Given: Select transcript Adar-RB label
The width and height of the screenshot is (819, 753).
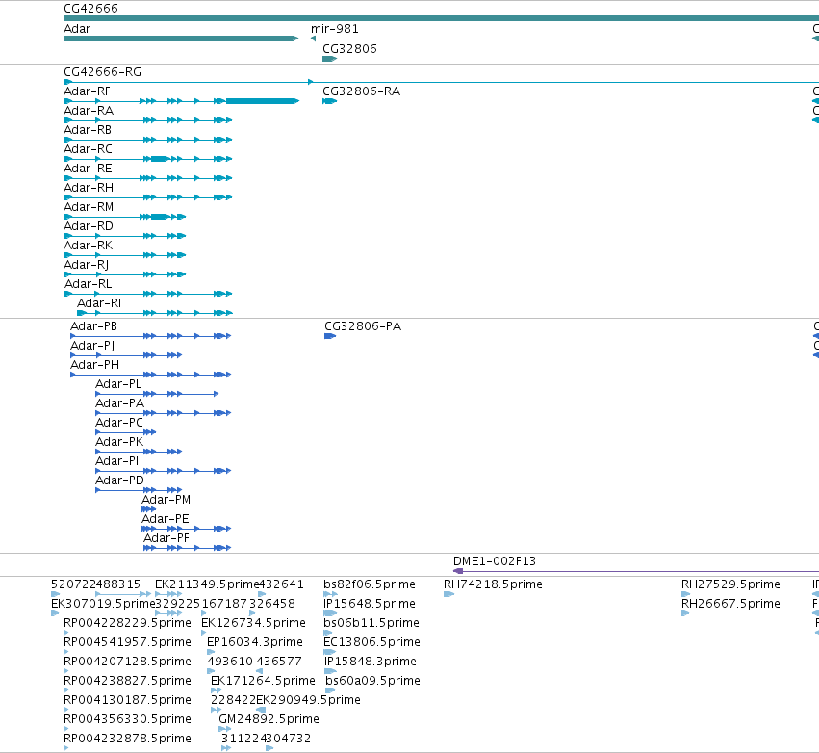Looking at the screenshot, I should [x=88, y=130].
